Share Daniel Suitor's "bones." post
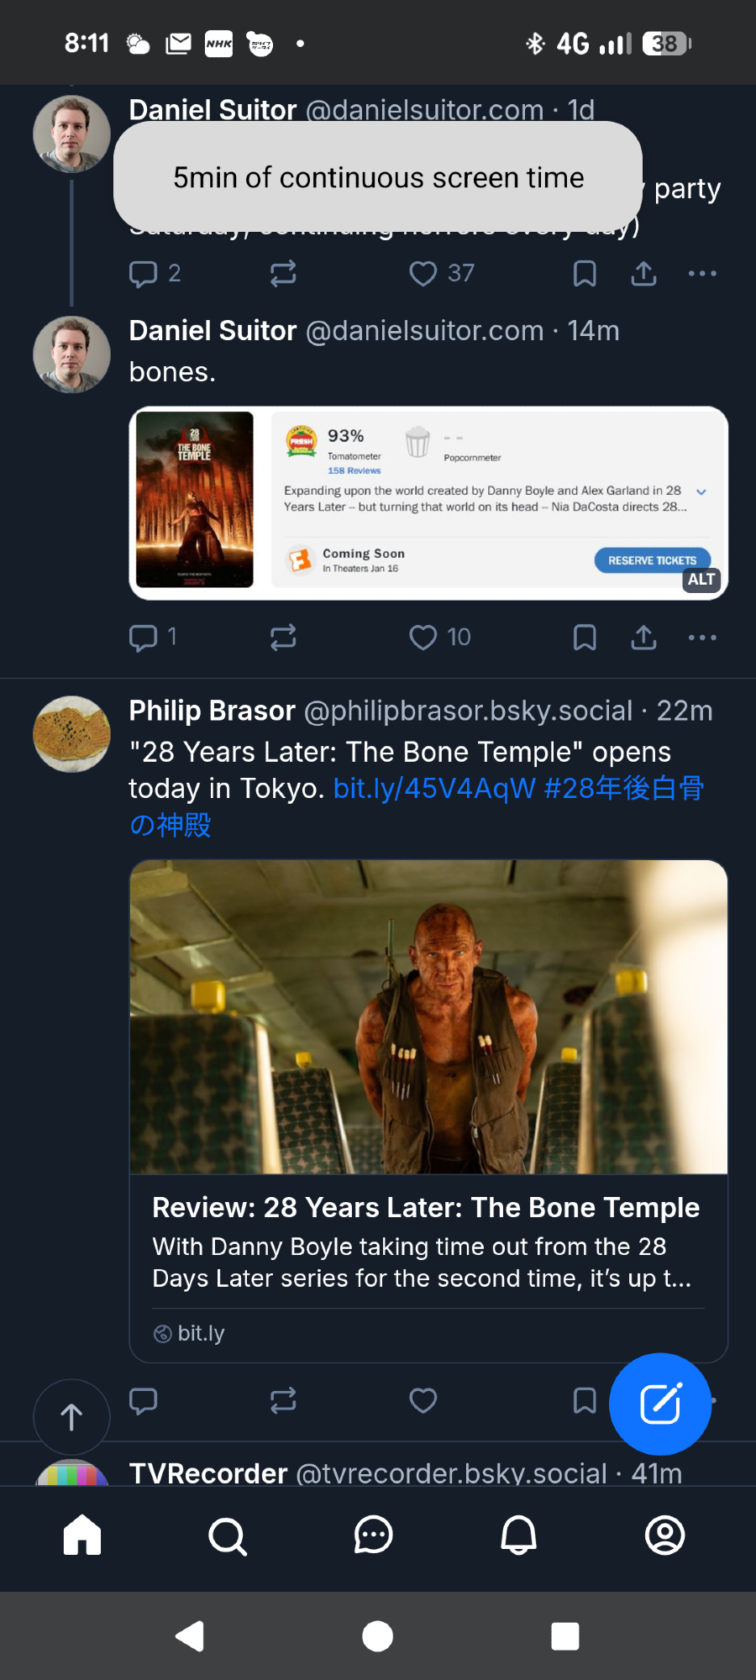 click(643, 638)
